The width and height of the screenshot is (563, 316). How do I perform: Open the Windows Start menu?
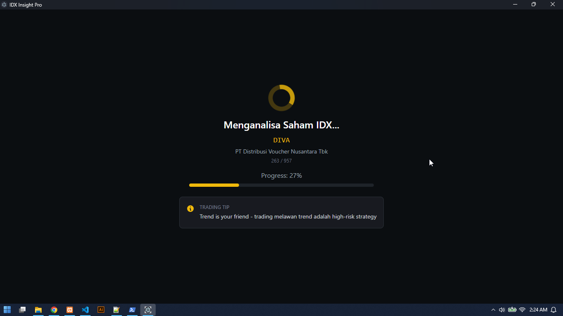tap(7, 310)
